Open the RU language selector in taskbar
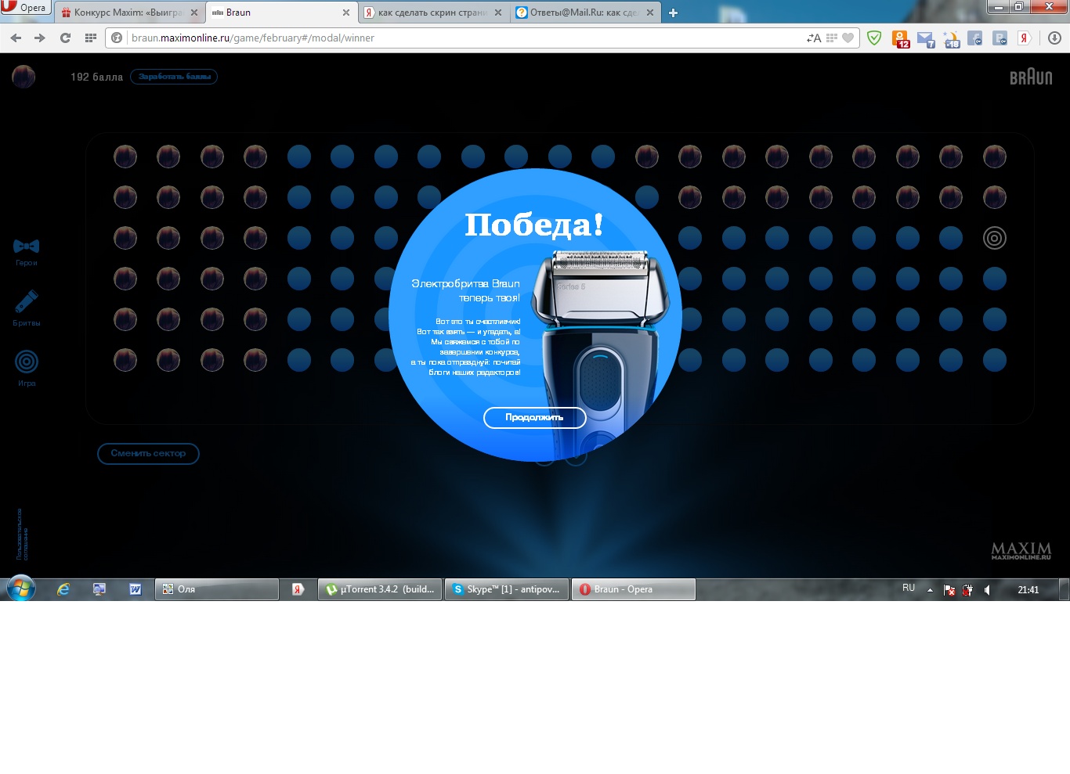Image resolution: width=1070 pixels, height=774 pixels. tap(909, 589)
